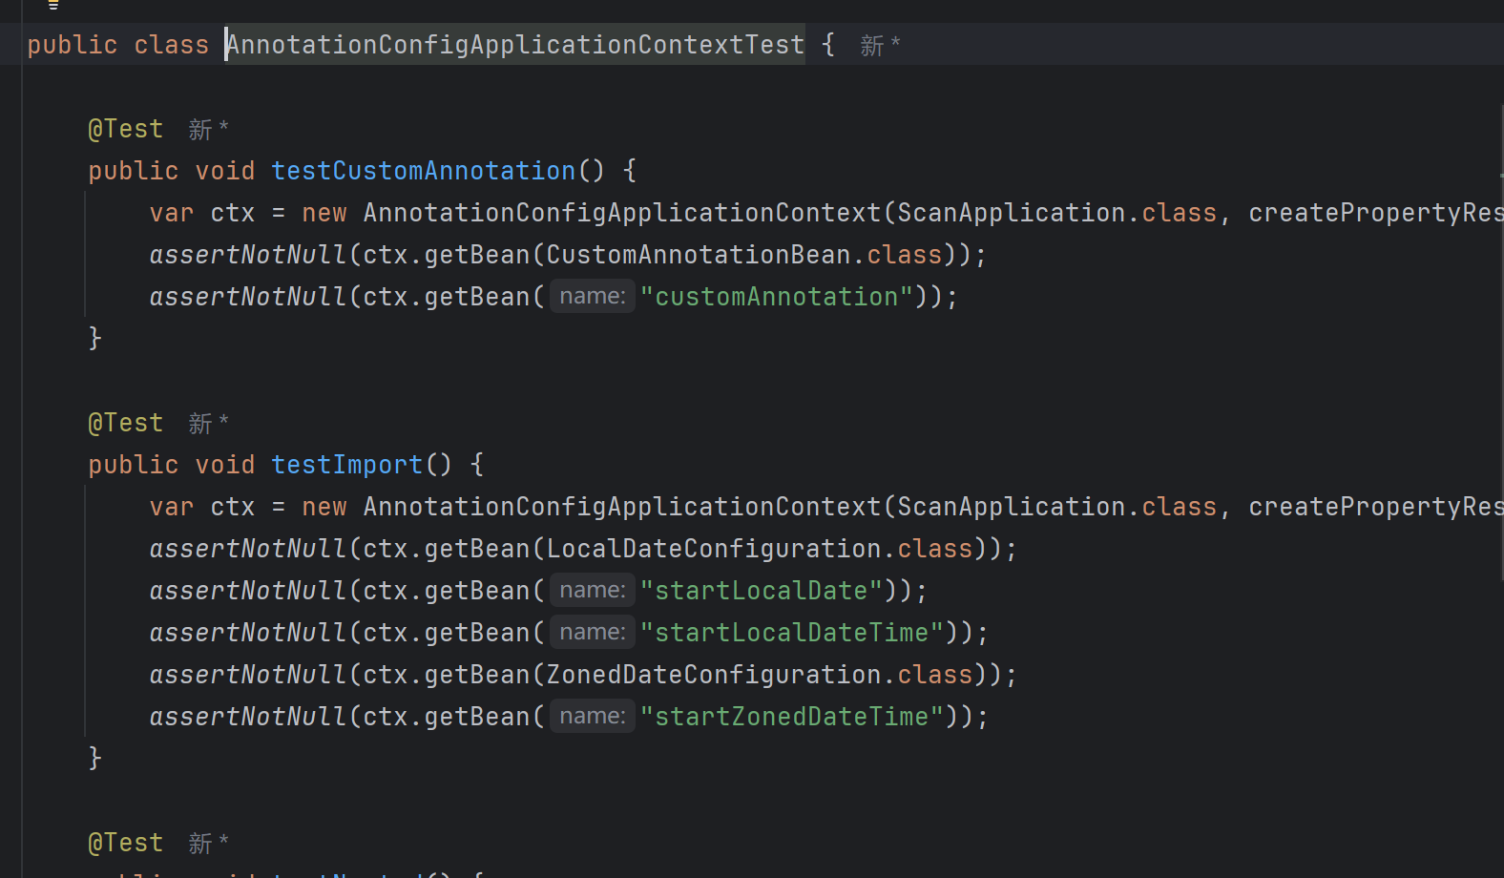The width and height of the screenshot is (1504, 878).
Task: Click the "startLocalDateTime" string literal
Action: [x=792, y=633]
